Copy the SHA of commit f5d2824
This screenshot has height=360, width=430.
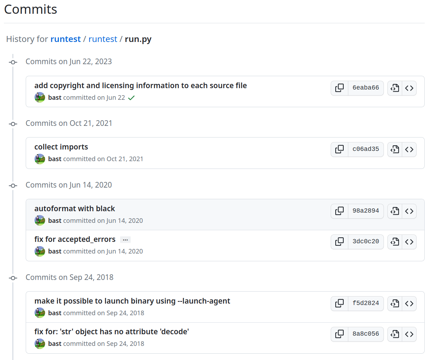(339, 303)
